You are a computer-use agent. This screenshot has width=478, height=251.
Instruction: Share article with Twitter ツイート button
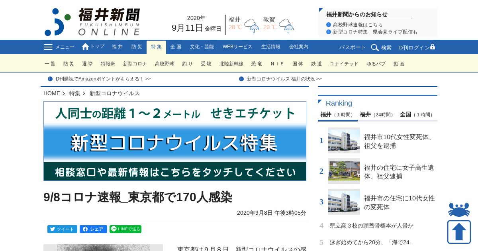click(x=62, y=229)
